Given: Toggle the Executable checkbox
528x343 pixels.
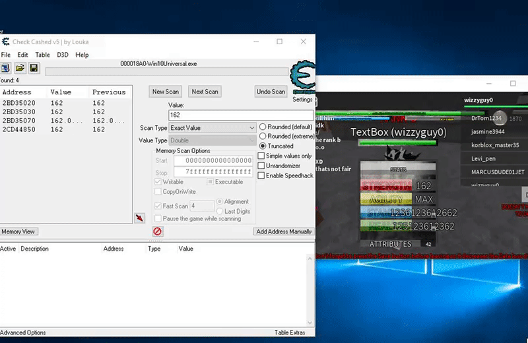Looking at the screenshot, I should [x=210, y=182].
